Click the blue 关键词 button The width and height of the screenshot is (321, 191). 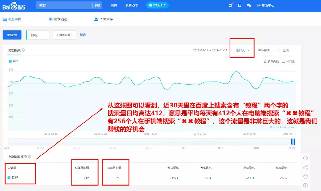pos(12,35)
